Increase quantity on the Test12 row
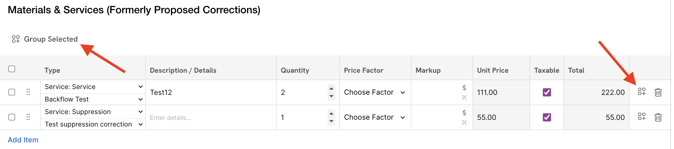The width and height of the screenshot is (674, 149). point(331,89)
